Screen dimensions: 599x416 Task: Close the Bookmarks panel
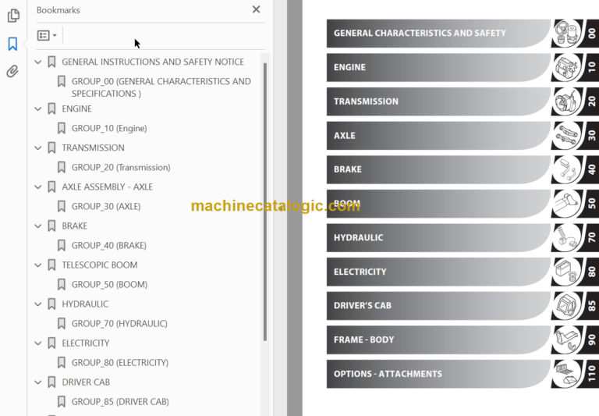[x=257, y=9]
